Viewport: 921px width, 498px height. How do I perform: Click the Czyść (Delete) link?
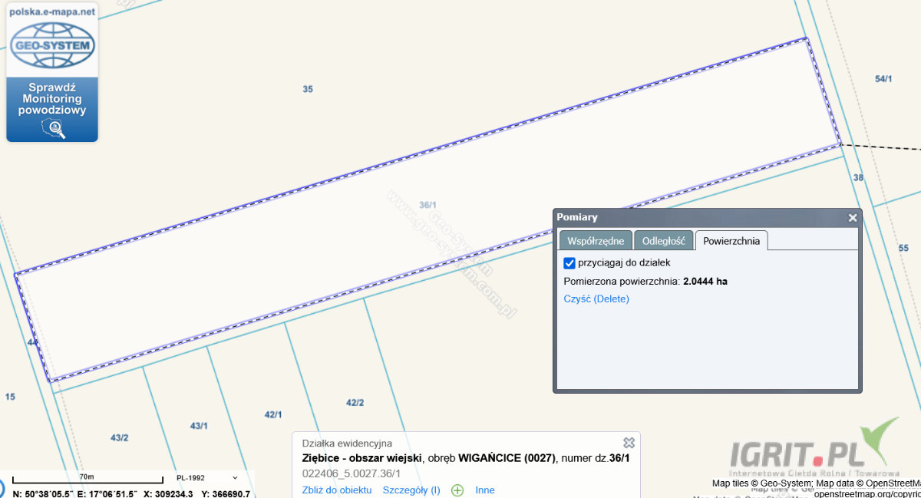pyautogui.click(x=596, y=298)
